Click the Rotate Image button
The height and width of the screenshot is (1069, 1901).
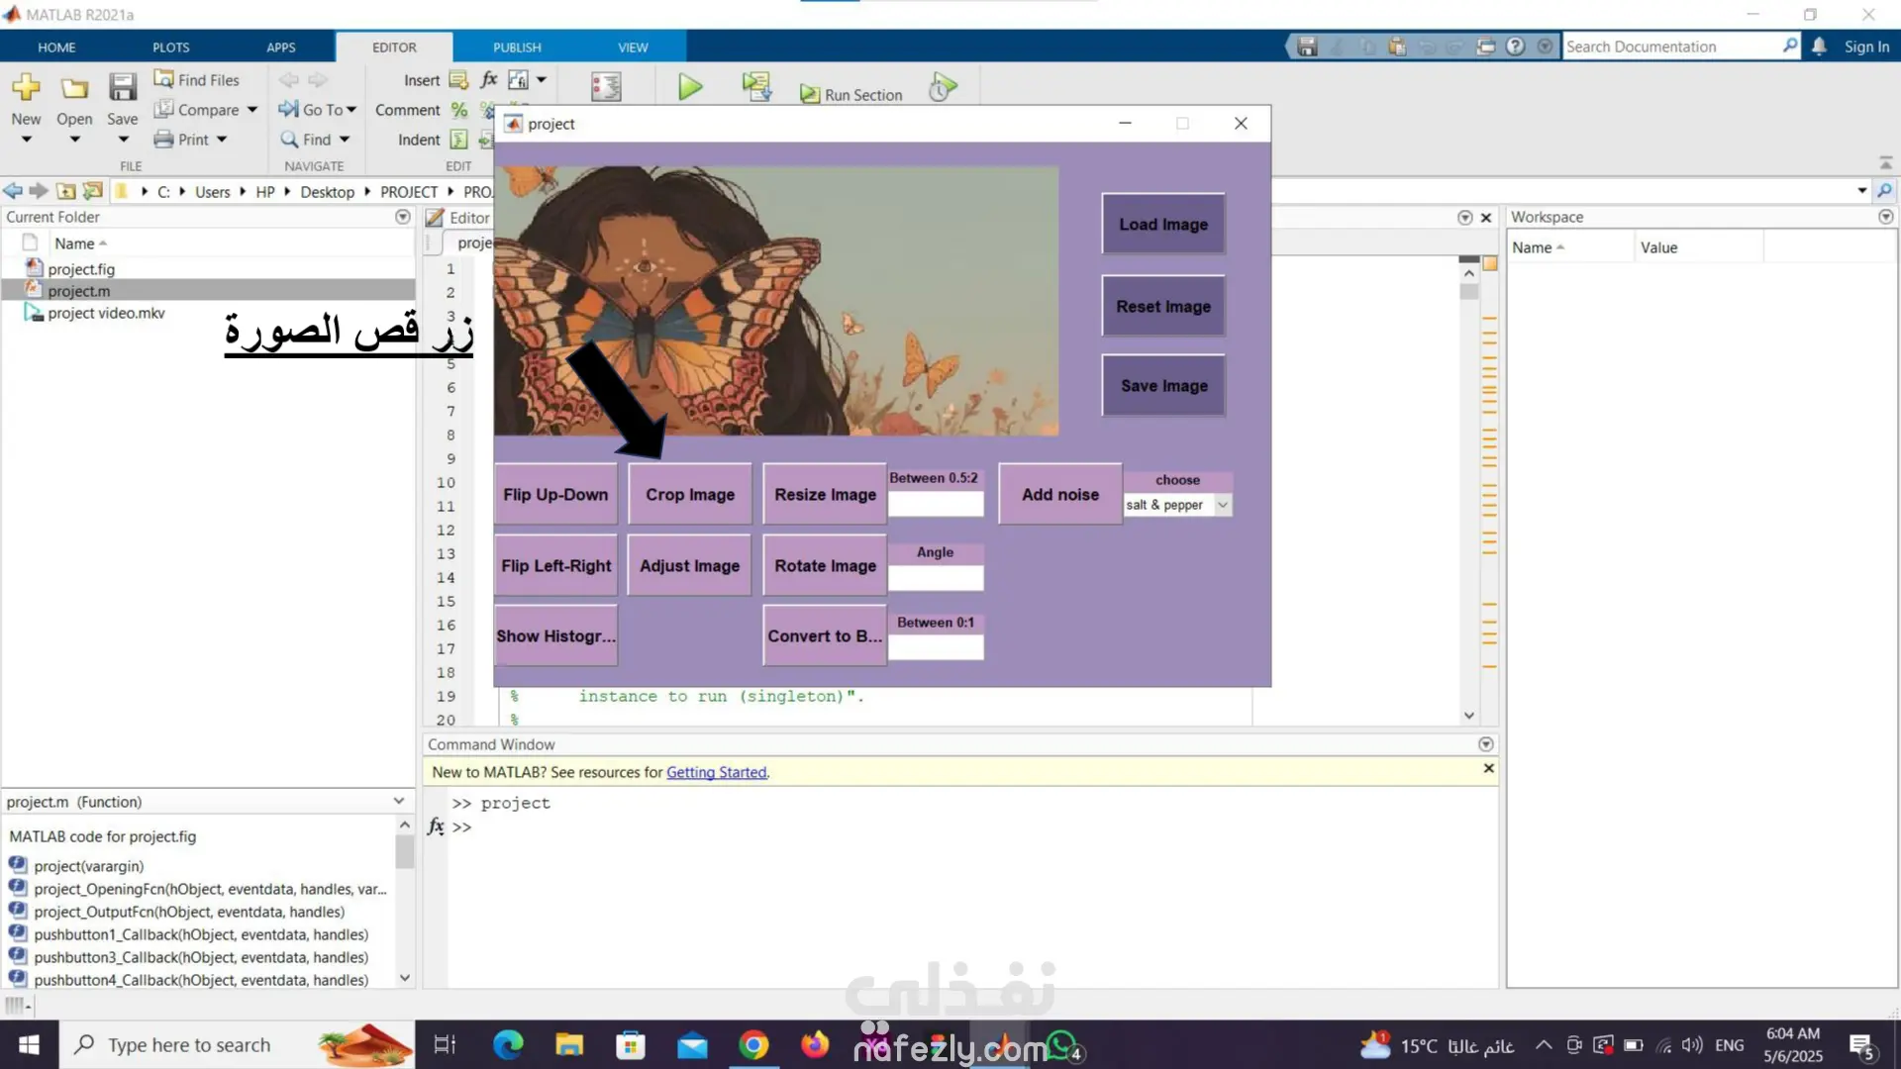pyautogui.click(x=825, y=566)
